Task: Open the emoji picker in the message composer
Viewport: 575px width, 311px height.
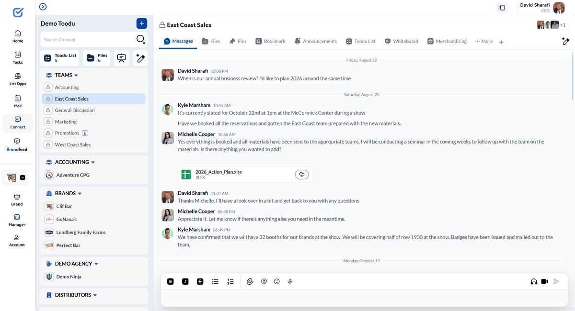Action: click(x=276, y=281)
